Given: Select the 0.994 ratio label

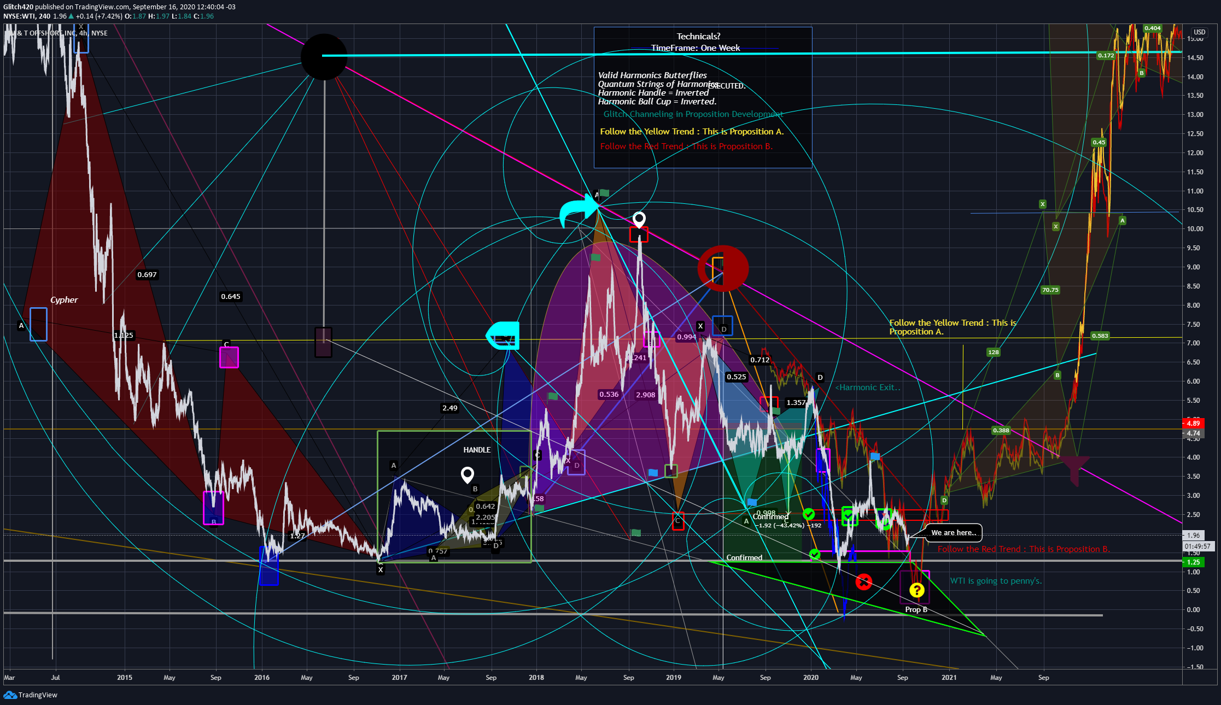Looking at the screenshot, I should tap(687, 337).
